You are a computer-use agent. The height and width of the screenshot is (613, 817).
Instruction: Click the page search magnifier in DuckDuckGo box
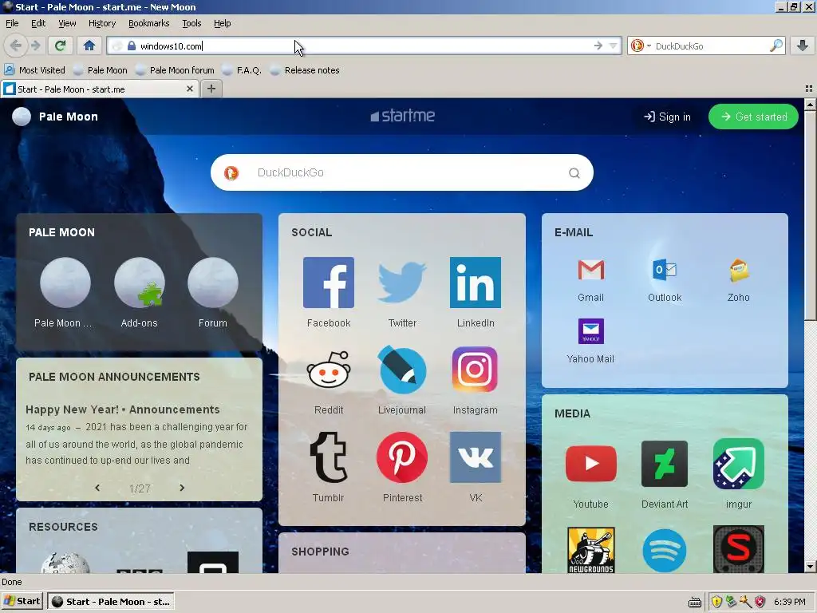574,173
